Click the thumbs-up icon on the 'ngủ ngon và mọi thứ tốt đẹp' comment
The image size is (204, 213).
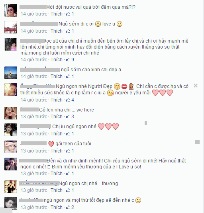pyautogui.click(x=68, y=207)
